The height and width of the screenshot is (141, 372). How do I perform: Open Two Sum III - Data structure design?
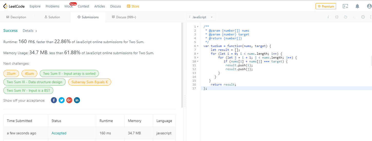click(x=34, y=82)
